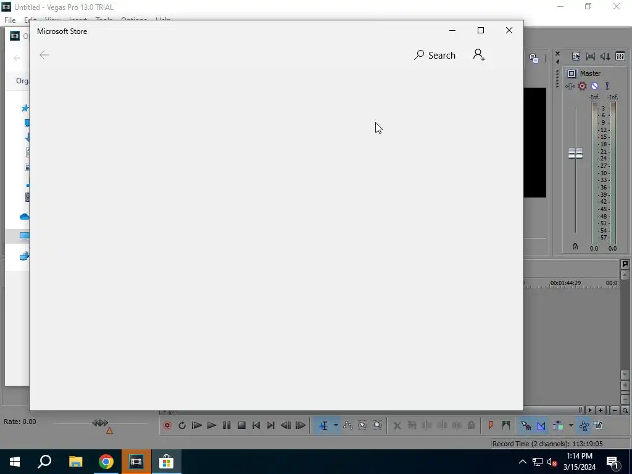
Task: Open the notification center icon on taskbar
Action: 613,462
